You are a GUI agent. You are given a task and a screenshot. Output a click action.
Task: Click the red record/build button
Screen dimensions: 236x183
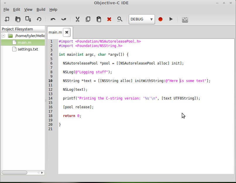160,19
